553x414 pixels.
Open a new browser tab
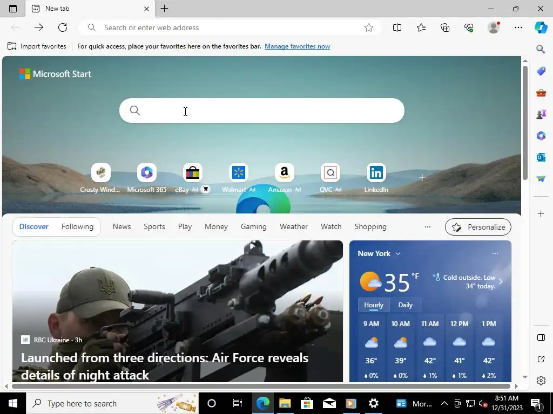coord(164,9)
